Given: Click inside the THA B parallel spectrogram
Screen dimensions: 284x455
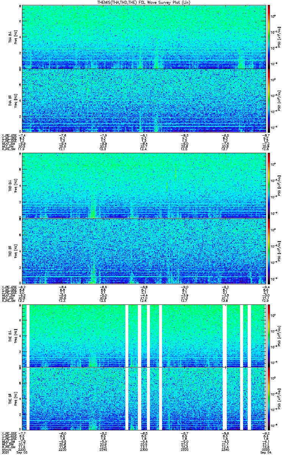Looking at the screenshot, I should point(144,100).
